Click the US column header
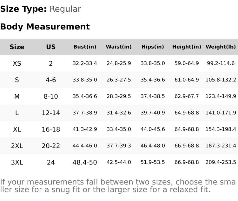The image size is (238, 201). 51,47
